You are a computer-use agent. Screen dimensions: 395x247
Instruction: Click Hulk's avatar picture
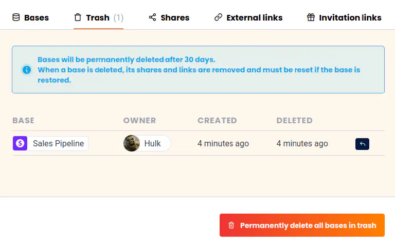coord(132,144)
